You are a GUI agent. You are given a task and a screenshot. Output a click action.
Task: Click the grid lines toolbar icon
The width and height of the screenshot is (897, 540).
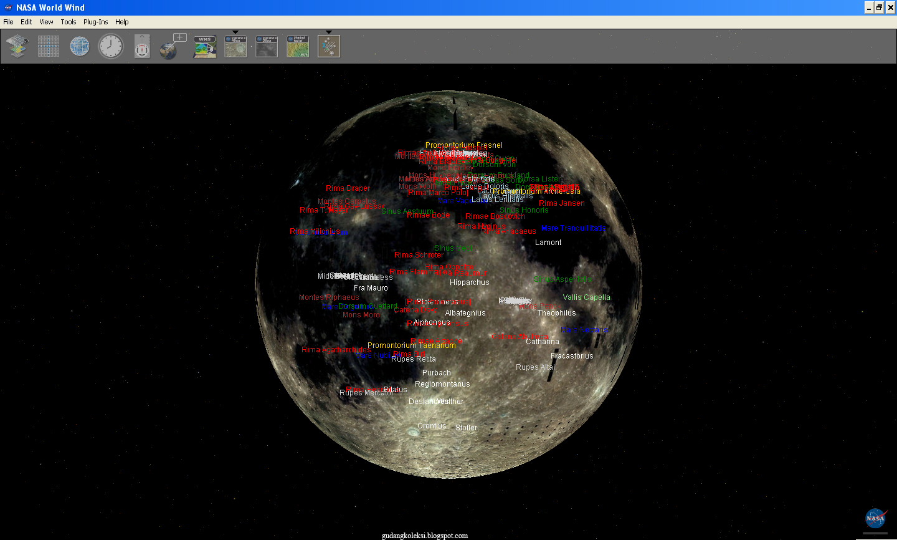pos(49,47)
